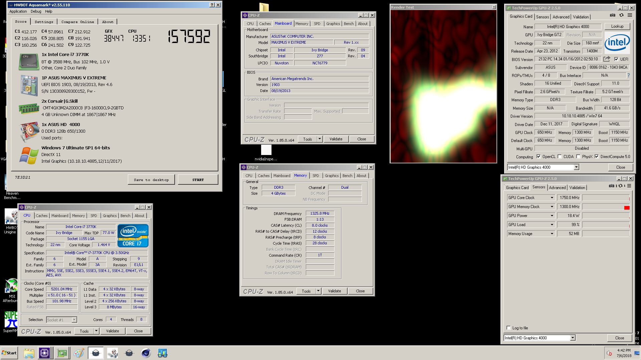Expand Tools dropdown arrow in CPU-Z Memory window

coord(318,291)
